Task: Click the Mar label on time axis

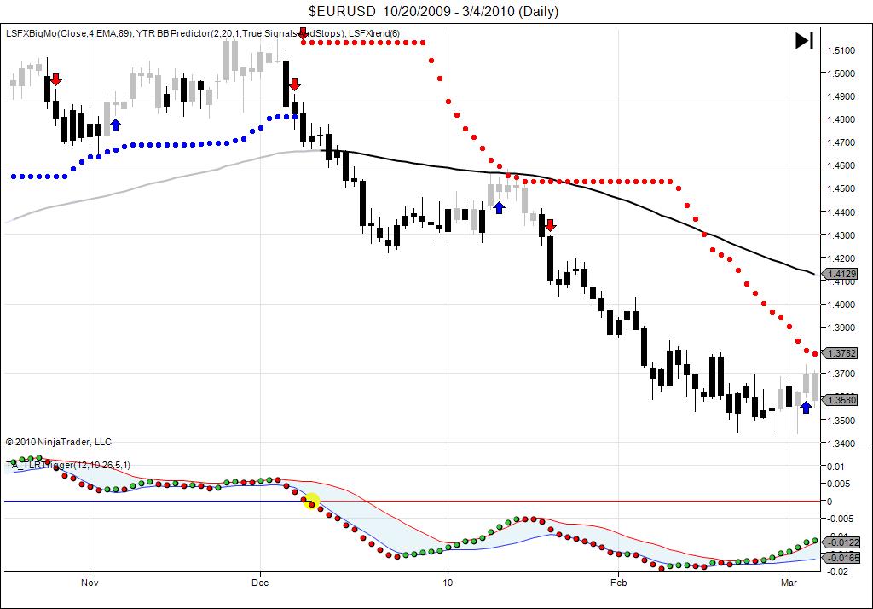Action: (789, 583)
